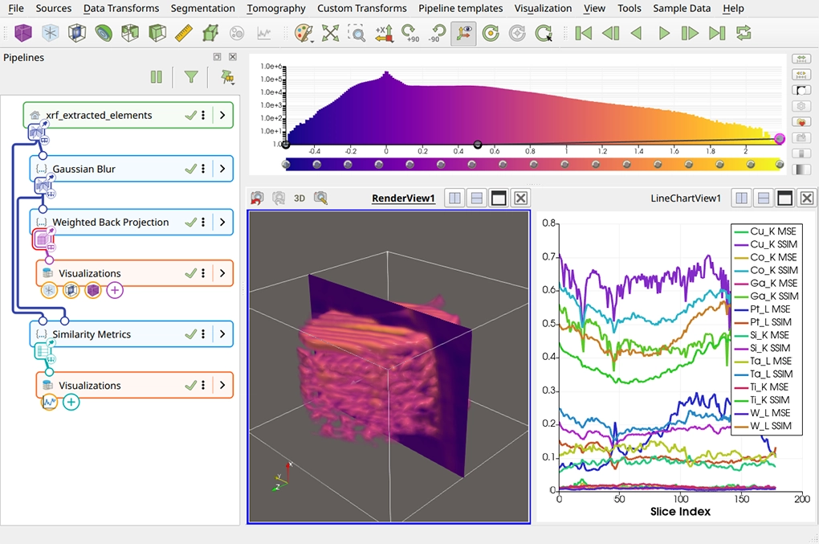This screenshot has width=819, height=544.
Task: Expand the Weighted Back Projection node arrow
Action: pos(222,222)
